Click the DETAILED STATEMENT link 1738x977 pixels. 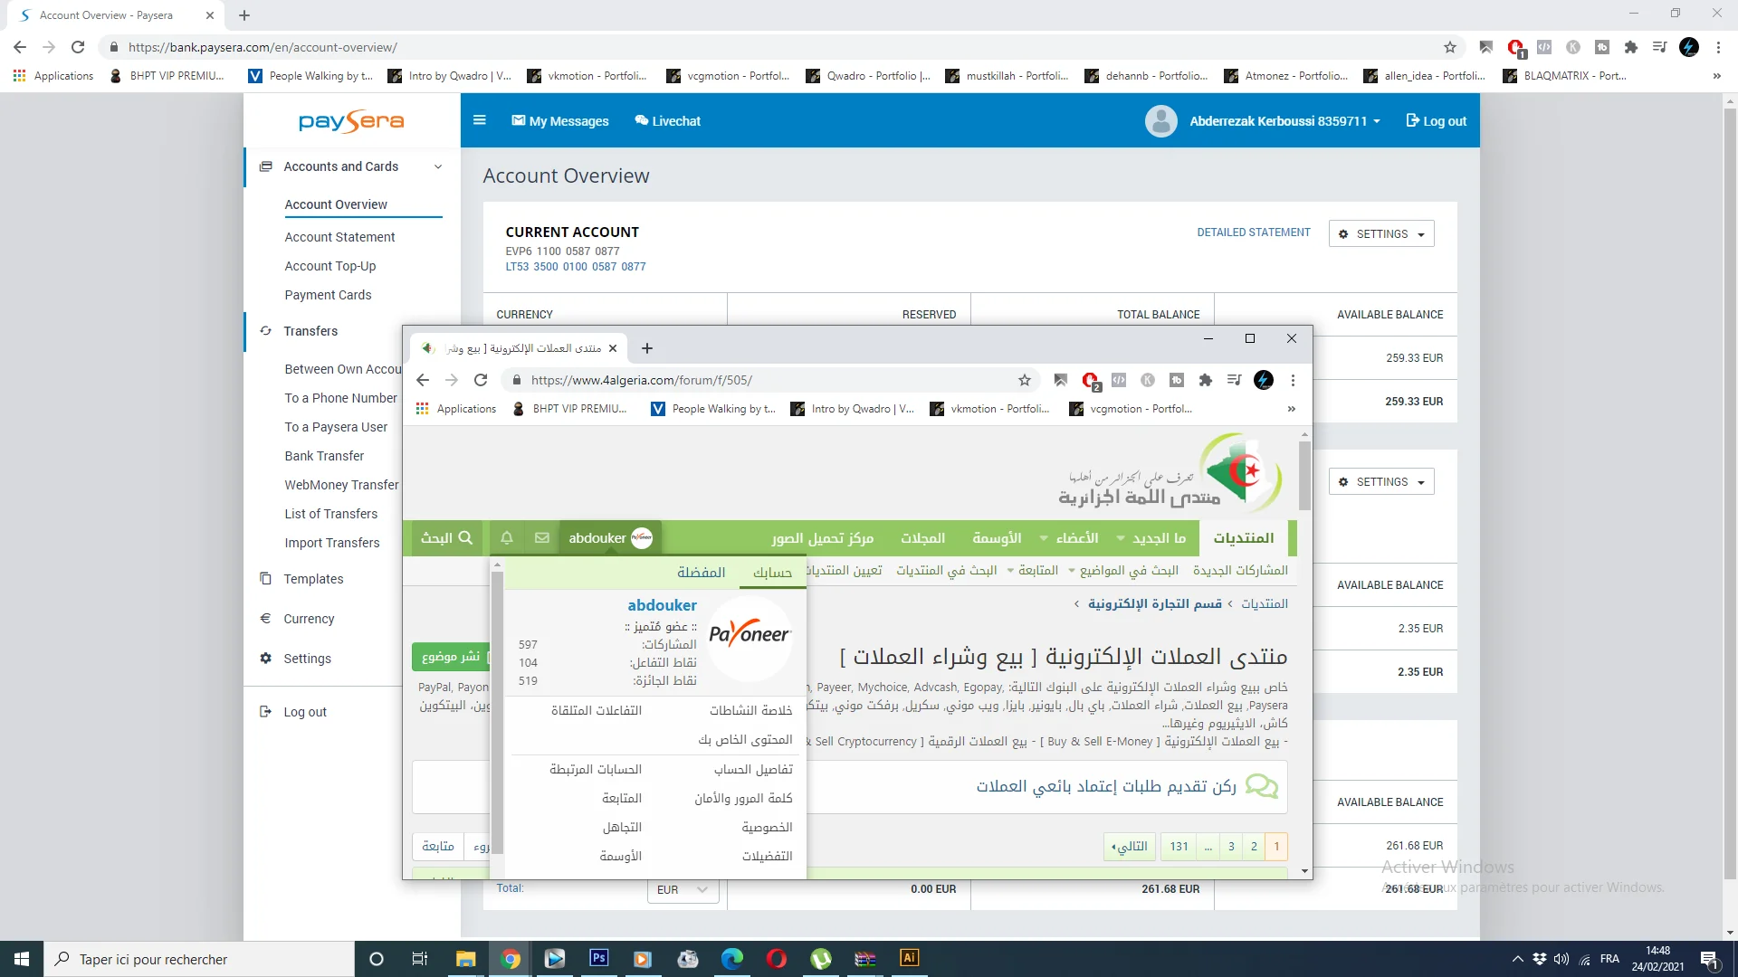click(1253, 232)
